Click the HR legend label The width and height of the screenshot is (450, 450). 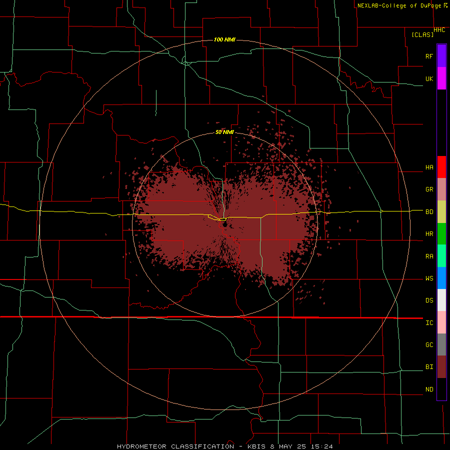click(x=429, y=234)
